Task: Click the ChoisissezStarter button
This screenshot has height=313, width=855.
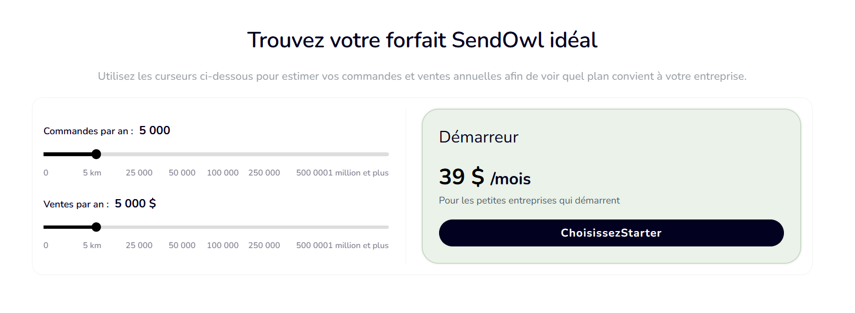Action: [x=611, y=233]
